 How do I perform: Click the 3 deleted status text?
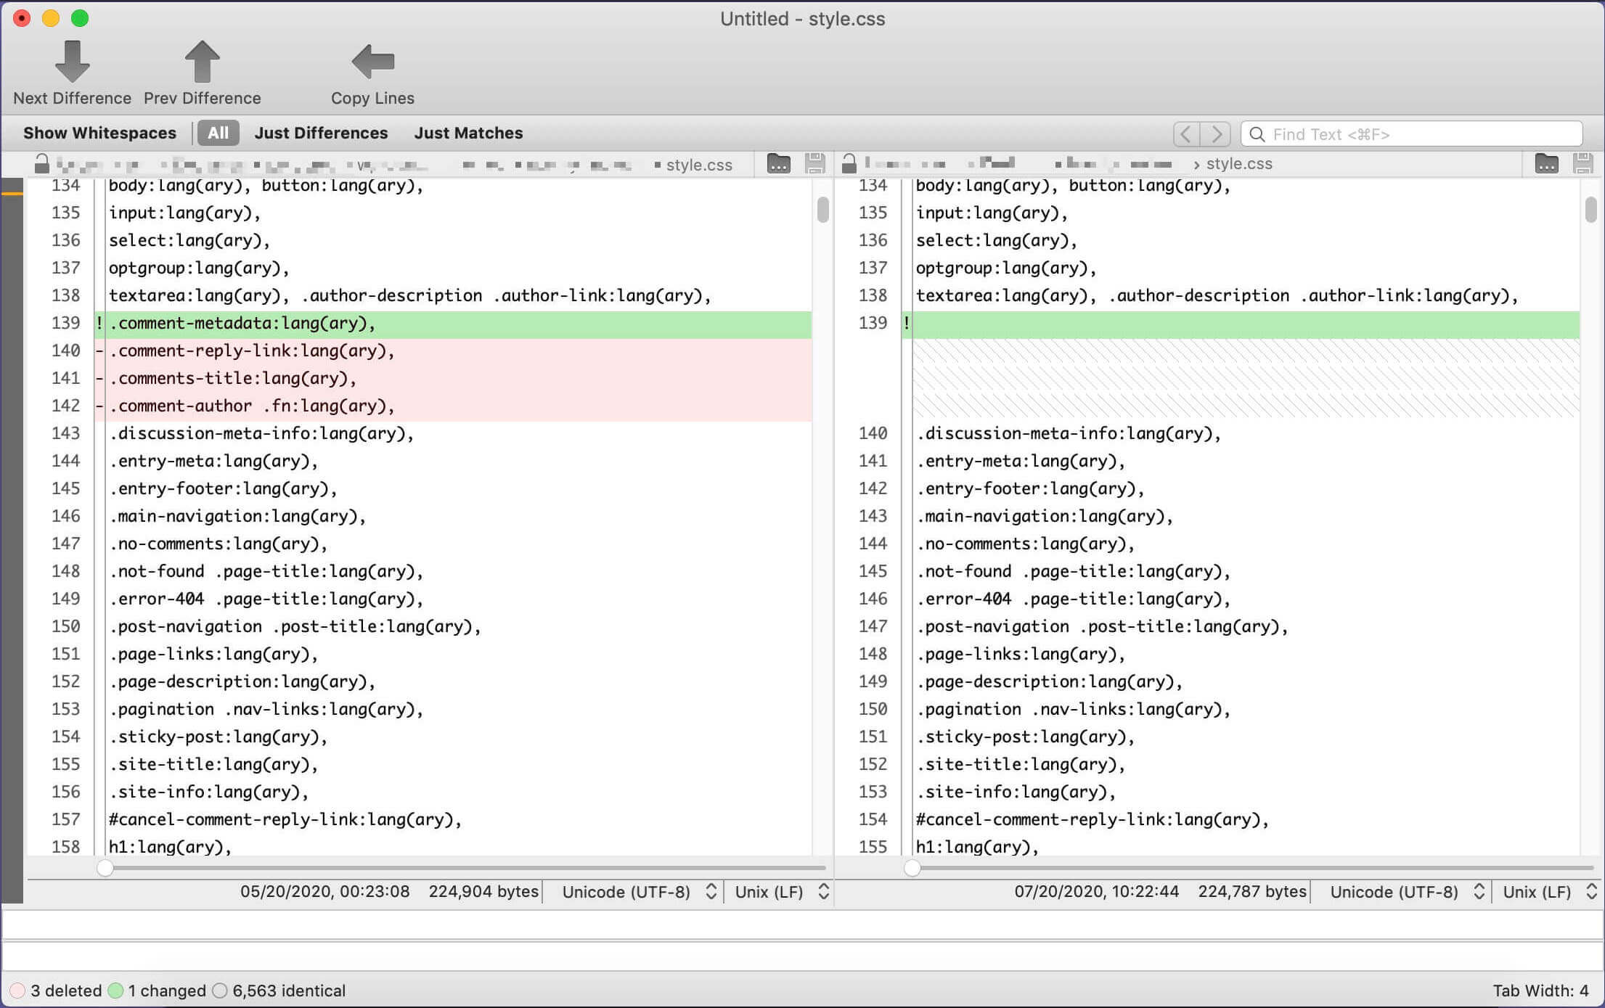[x=65, y=991]
